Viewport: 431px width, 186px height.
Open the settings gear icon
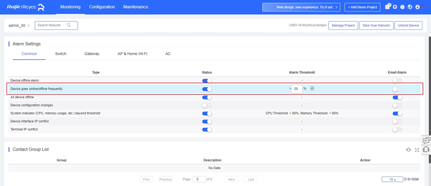(x=395, y=7)
